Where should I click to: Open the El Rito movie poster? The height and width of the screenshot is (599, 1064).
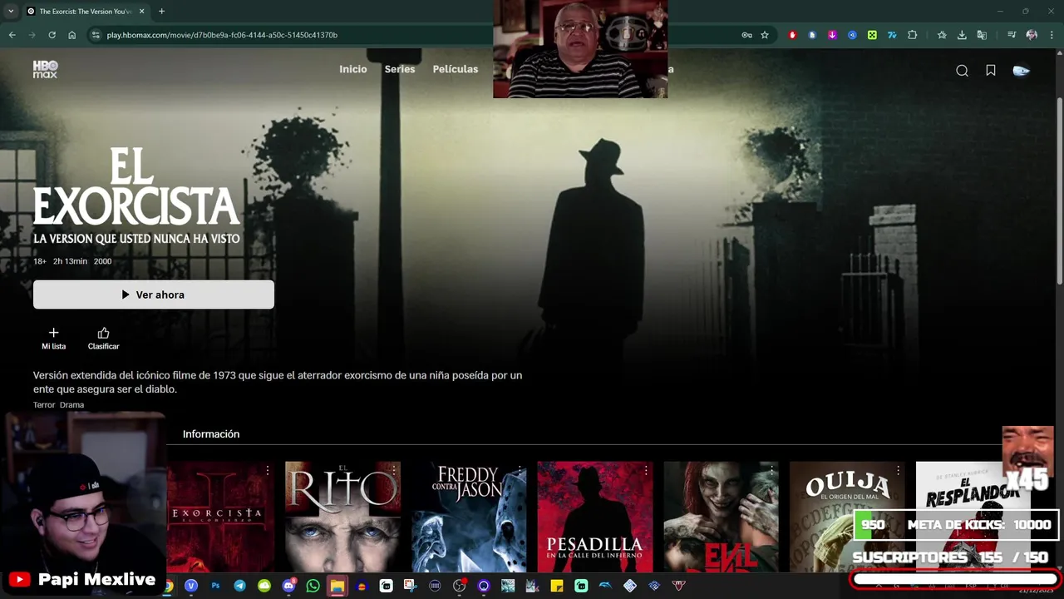click(x=342, y=517)
